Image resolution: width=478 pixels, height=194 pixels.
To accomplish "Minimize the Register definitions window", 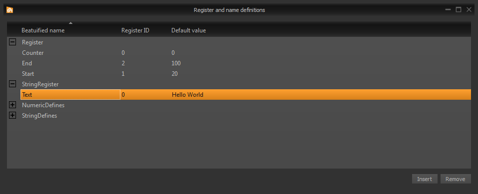I will coord(448,10).
